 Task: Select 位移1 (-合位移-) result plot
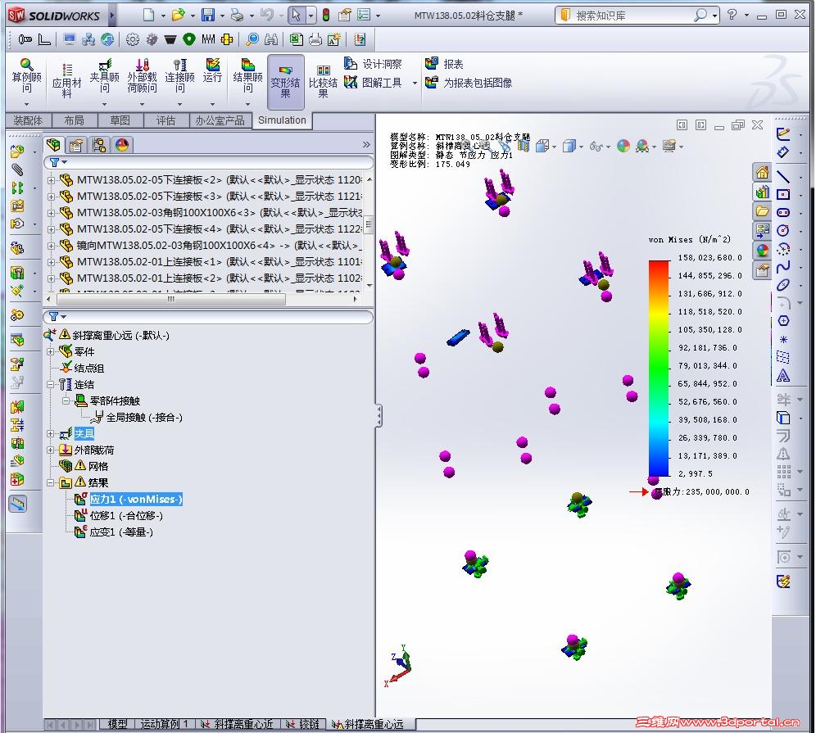coord(126,515)
